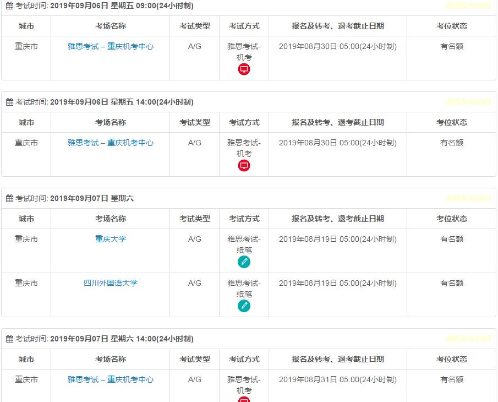Click 有名额 status in 四川外国语大学 row
The height and width of the screenshot is (402, 498).
[452, 284]
